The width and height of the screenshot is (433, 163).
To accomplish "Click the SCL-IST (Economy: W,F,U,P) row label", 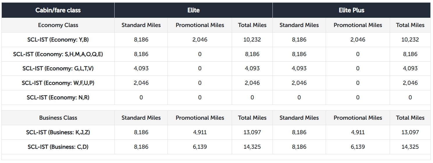I will point(58,83).
